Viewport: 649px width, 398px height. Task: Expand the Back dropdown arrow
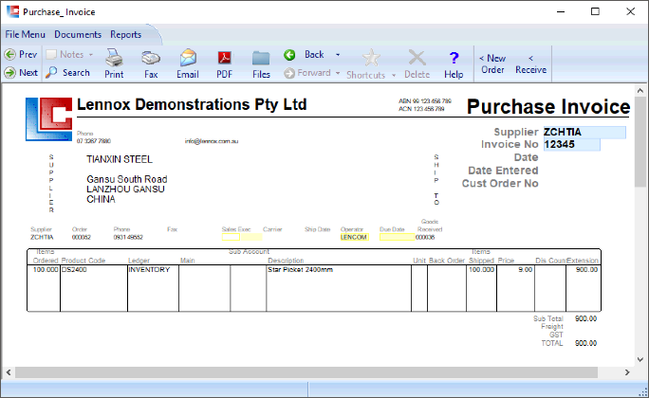[338, 55]
